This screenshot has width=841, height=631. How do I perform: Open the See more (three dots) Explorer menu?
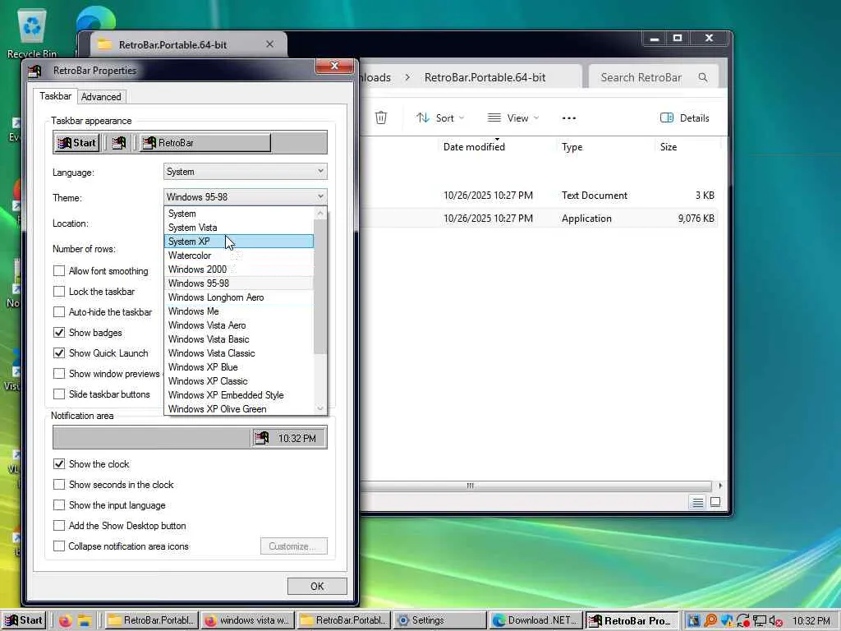coord(569,118)
